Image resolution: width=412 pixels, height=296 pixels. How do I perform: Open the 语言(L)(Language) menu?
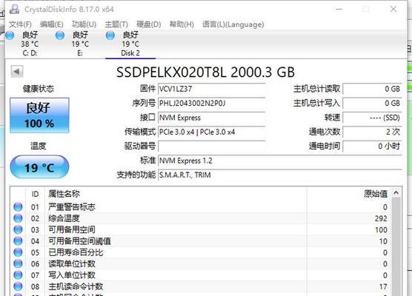(233, 24)
